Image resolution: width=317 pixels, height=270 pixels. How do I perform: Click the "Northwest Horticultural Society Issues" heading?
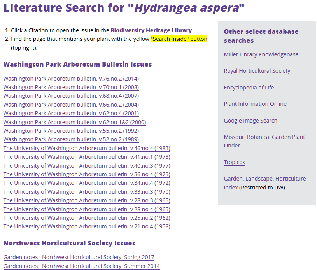pos(69,243)
